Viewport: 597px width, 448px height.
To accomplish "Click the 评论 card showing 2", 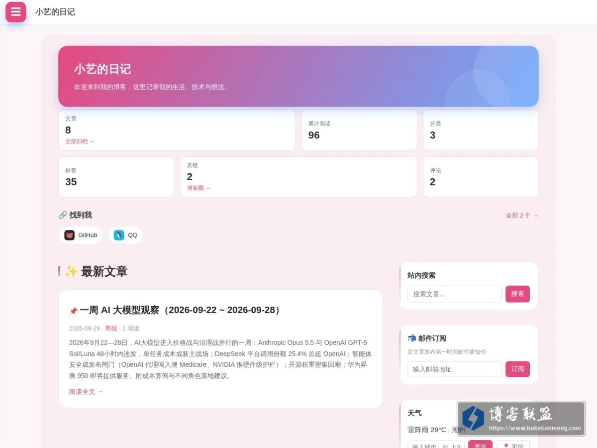I will click(481, 177).
